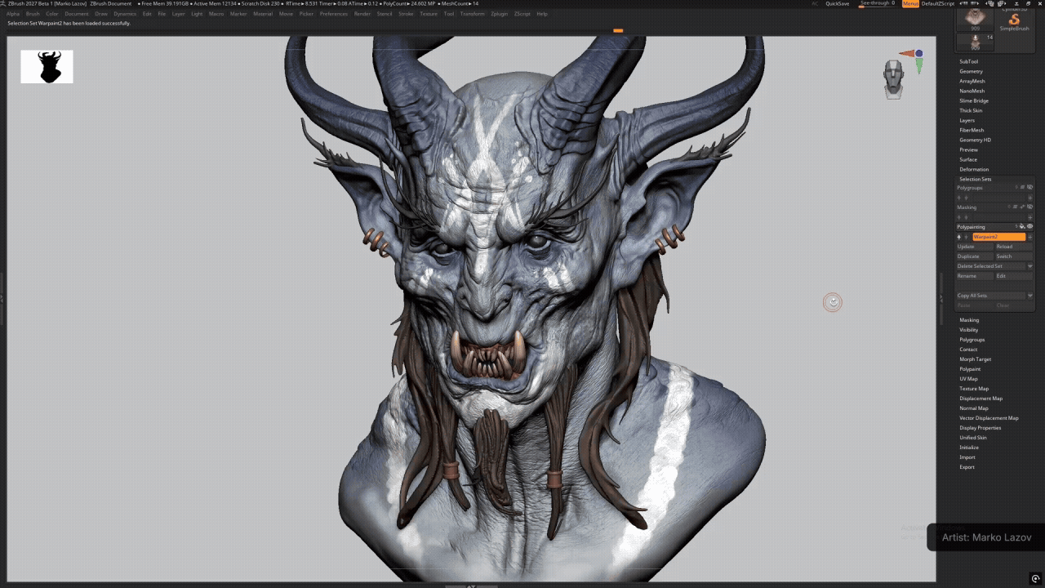
Task: Expand the Deformation section
Action: (974, 169)
